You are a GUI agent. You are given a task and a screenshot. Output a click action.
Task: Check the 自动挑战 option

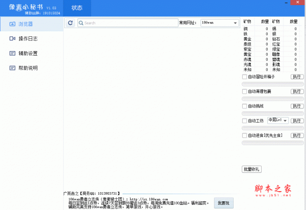tap(245, 106)
